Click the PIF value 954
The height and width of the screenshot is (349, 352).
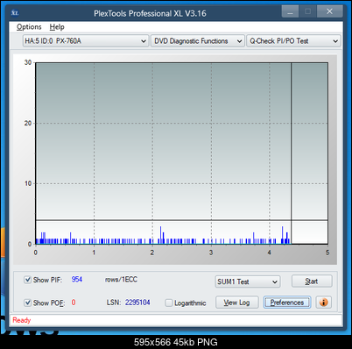77,280
